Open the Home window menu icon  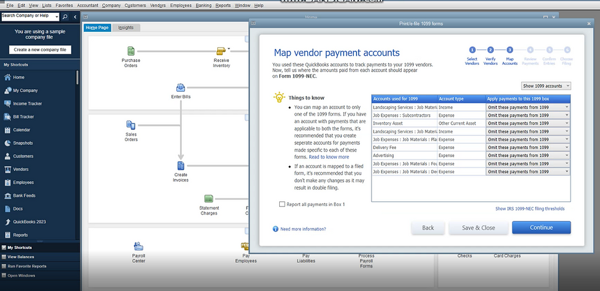click(86, 17)
